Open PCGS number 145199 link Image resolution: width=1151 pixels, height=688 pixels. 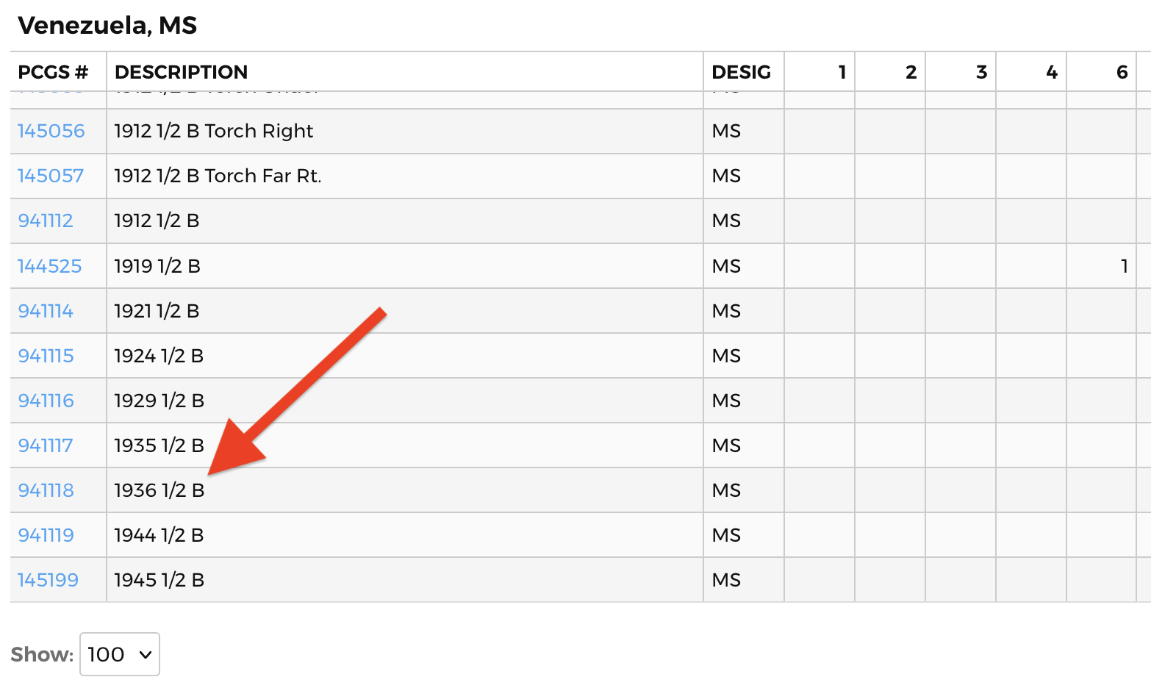(49, 580)
